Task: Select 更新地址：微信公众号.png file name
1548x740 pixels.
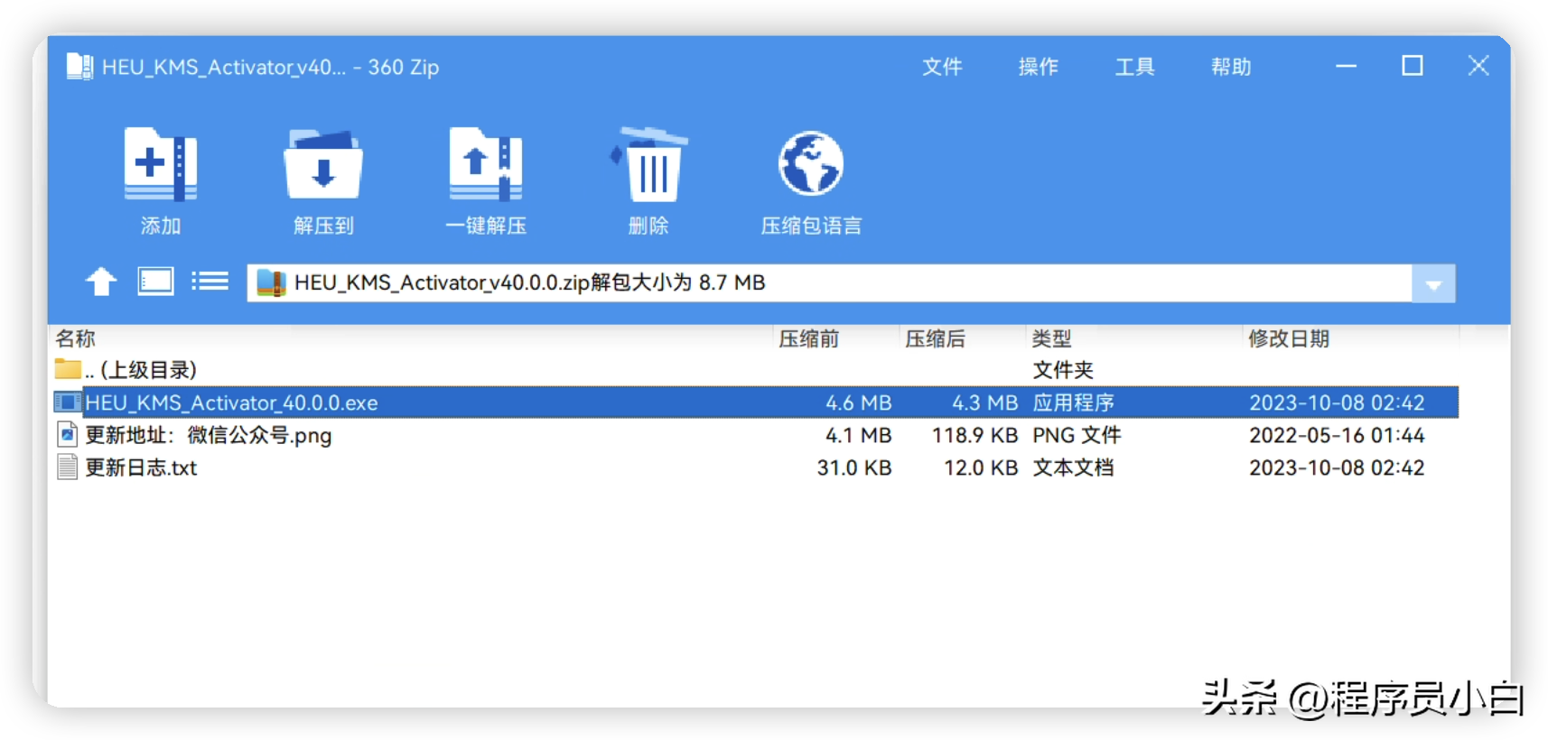Action: click(209, 435)
